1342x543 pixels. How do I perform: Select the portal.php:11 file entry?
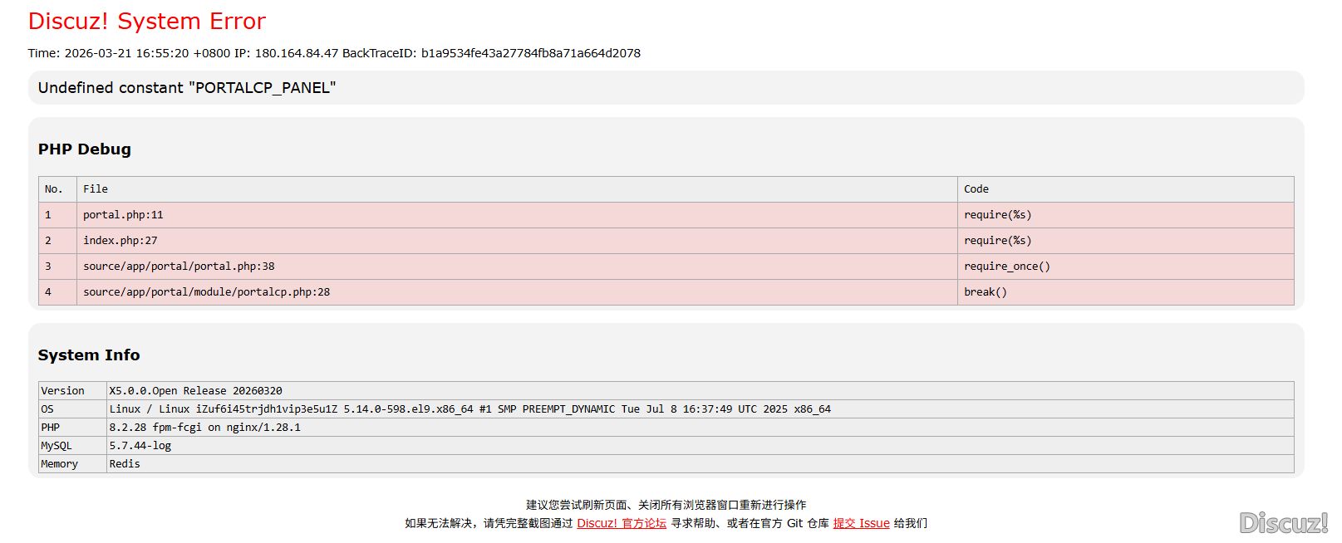123,215
